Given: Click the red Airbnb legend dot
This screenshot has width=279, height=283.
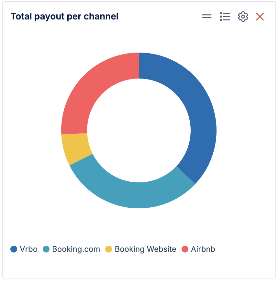Looking at the screenshot, I should click(x=185, y=249).
